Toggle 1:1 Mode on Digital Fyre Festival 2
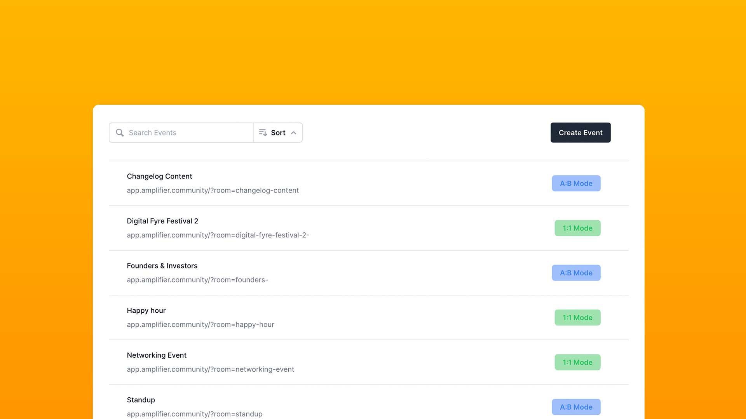Screen dimensions: 746x419 pos(577,228)
